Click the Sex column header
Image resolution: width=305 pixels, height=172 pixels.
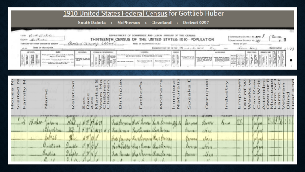point(84,103)
